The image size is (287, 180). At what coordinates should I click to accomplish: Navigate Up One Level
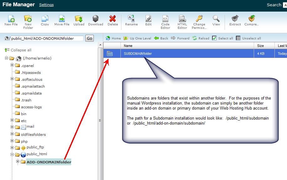tap(138, 38)
